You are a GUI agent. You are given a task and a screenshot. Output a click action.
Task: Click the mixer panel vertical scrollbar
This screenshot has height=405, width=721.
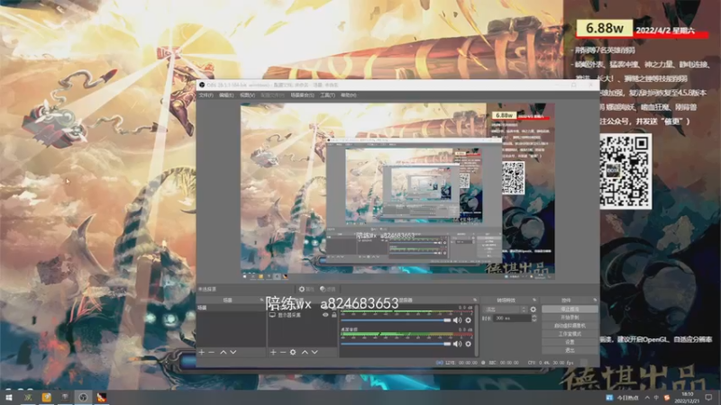pos(477,329)
